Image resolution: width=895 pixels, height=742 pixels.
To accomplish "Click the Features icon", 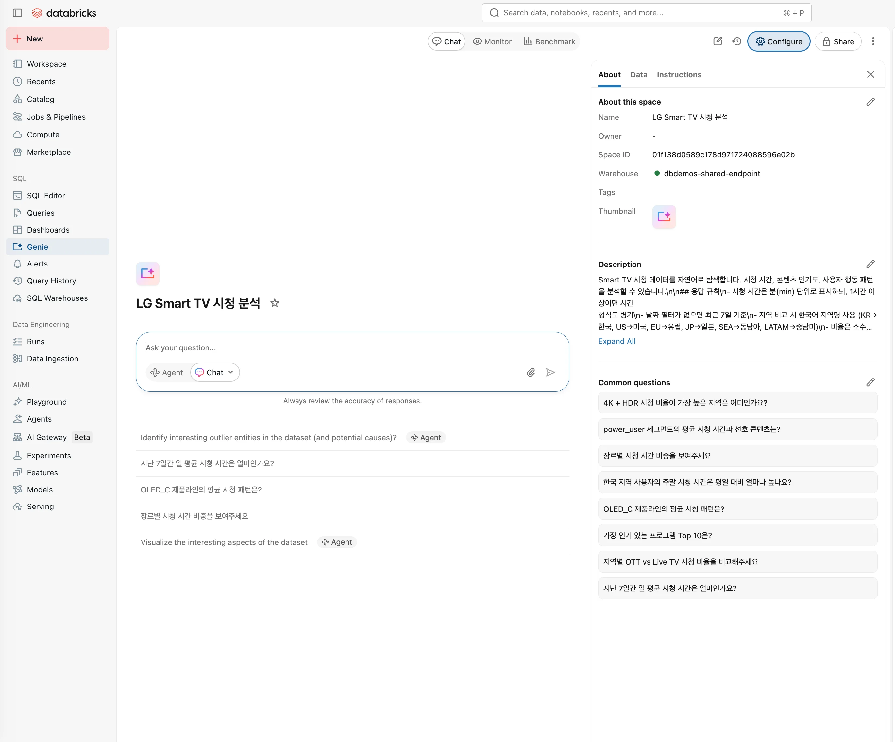I will point(17,473).
